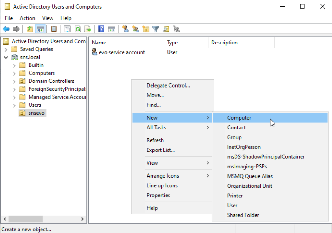Choose Line up Icons from the context menu
Image resolution: width=332 pixels, height=233 pixels.
[172, 185]
